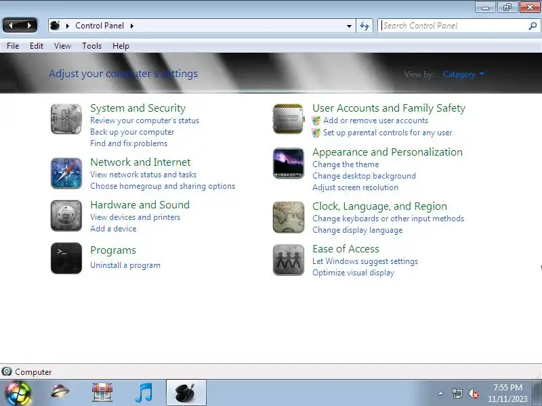Screen dimensions: 542x406
Task: Click the shield icon beside Set up parental controls
Action: (x=316, y=133)
